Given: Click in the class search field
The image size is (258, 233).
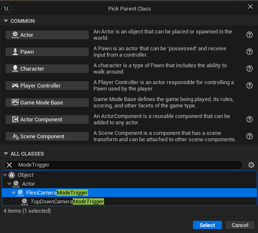Looking at the screenshot, I should (127, 165).
